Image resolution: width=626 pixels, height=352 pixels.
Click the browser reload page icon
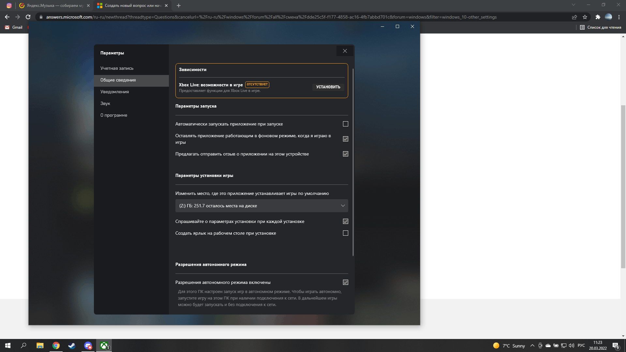[28, 17]
